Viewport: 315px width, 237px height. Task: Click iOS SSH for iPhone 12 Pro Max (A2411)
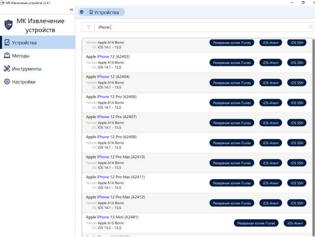[297, 183]
